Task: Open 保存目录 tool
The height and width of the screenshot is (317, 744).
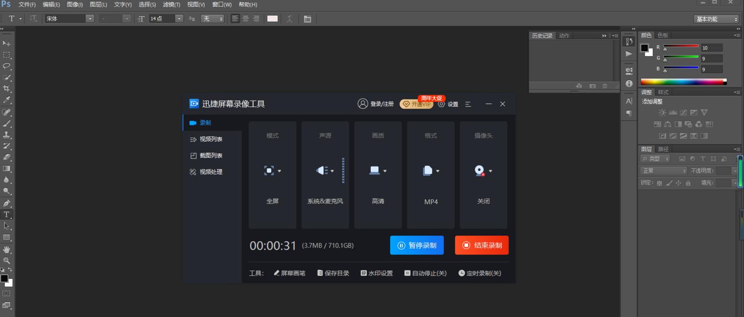Action: coord(334,273)
